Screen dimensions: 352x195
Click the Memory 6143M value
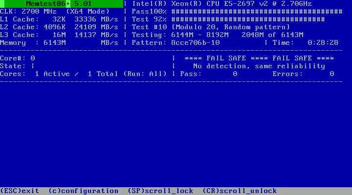pos(55,43)
